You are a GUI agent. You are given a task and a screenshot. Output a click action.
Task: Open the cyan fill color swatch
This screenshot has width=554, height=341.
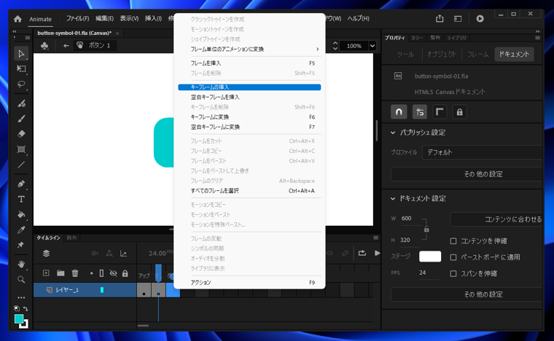19,318
